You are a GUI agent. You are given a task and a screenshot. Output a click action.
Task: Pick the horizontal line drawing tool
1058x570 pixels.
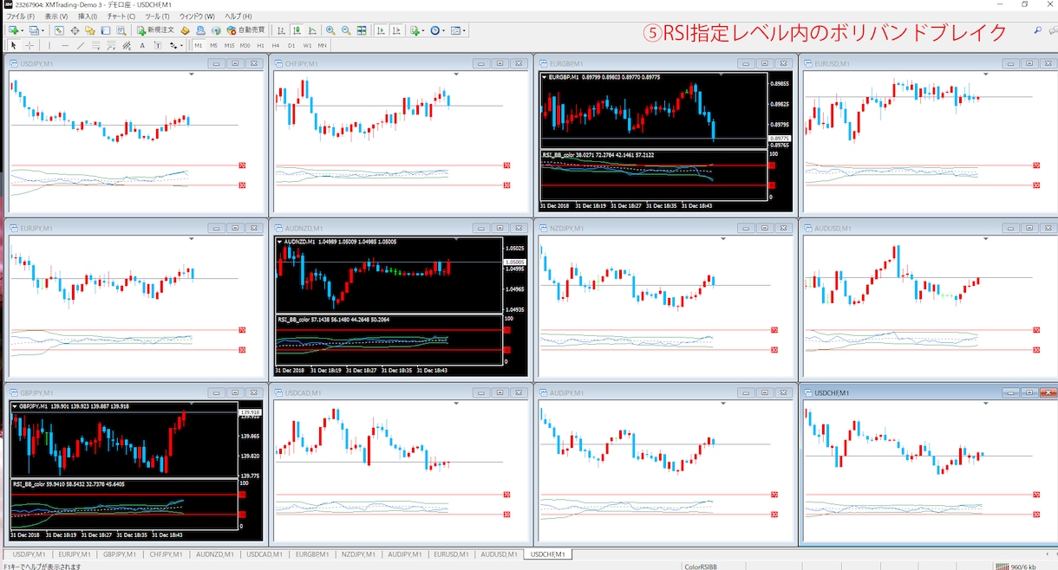click(65, 45)
